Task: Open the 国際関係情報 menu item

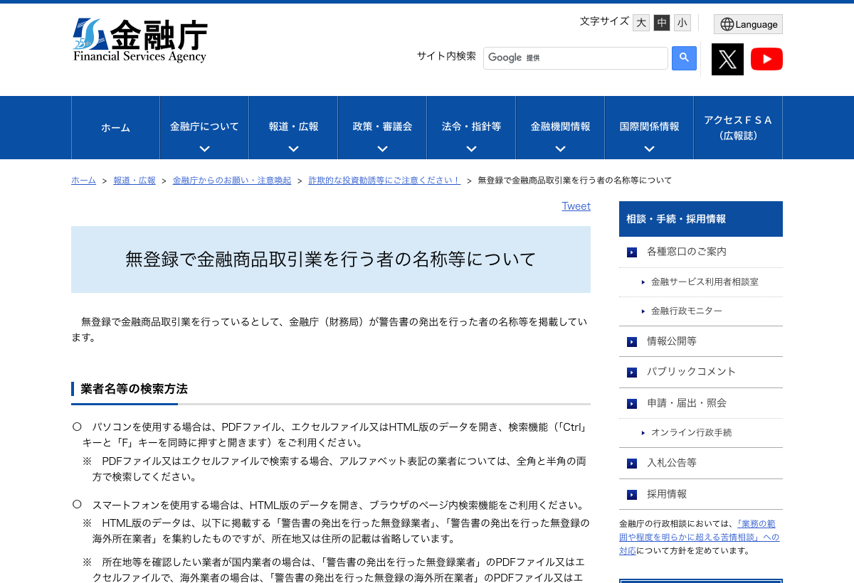Action: 649,127
